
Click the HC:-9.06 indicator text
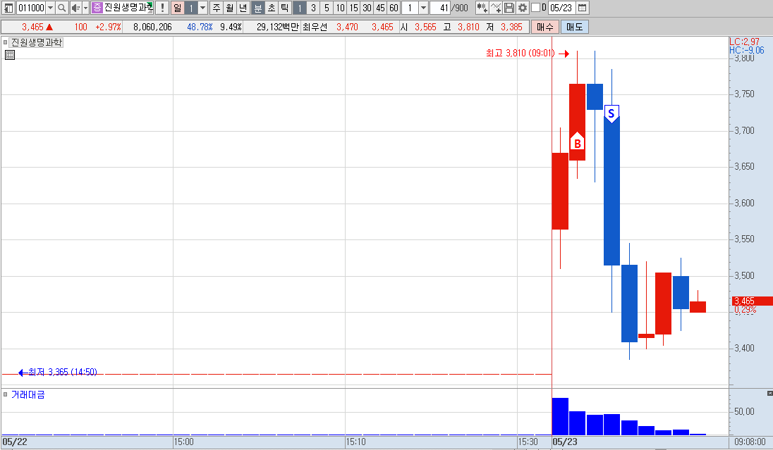coord(747,50)
